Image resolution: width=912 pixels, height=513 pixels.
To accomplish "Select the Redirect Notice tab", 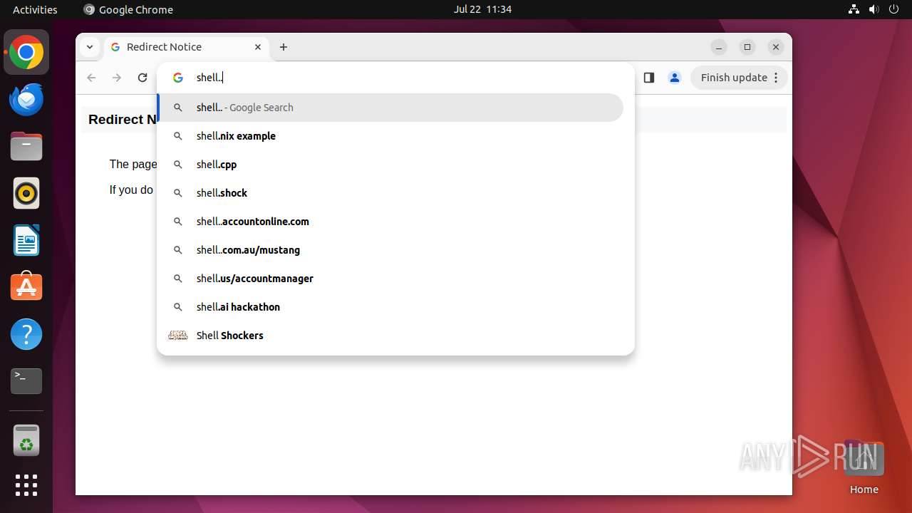I will pyautogui.click(x=187, y=47).
